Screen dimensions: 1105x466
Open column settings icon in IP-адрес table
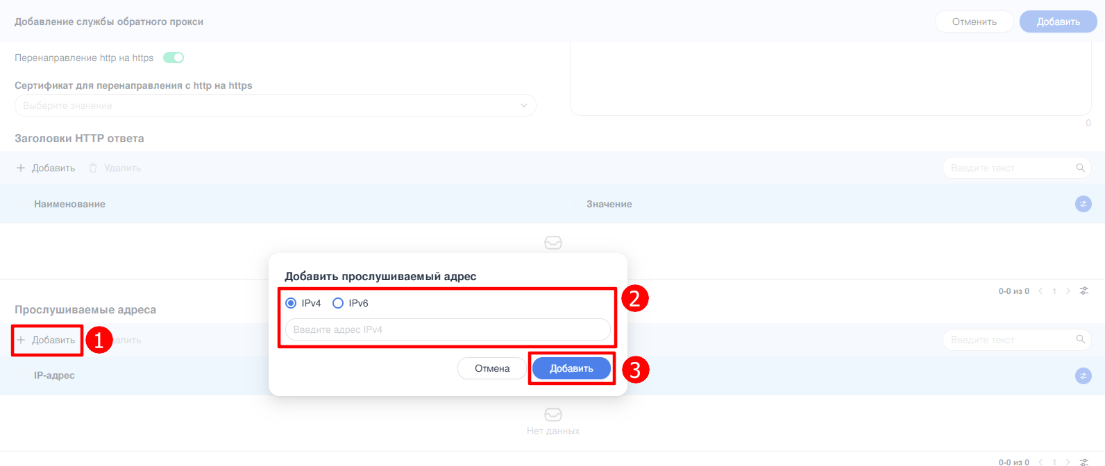point(1083,376)
